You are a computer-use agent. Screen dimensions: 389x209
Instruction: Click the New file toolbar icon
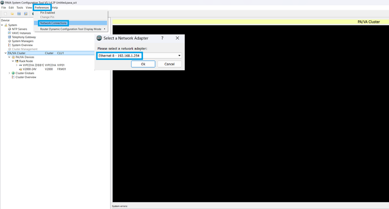(5, 14)
